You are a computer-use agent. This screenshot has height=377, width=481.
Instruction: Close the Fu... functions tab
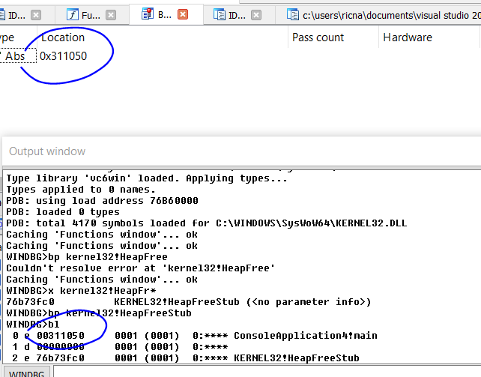(x=110, y=15)
